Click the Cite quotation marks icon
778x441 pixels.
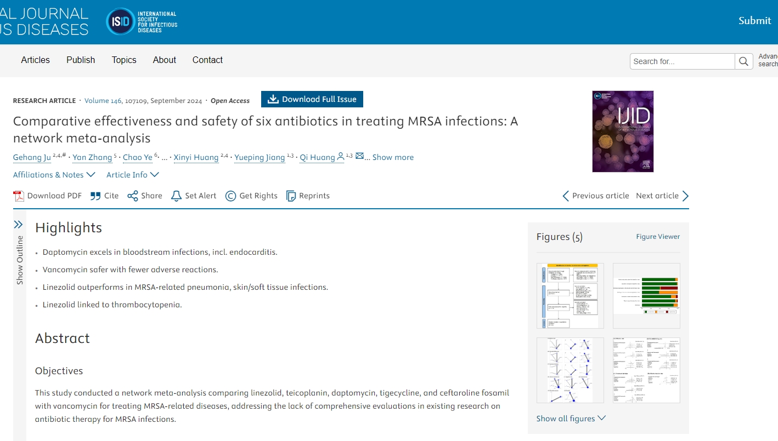pyautogui.click(x=95, y=196)
